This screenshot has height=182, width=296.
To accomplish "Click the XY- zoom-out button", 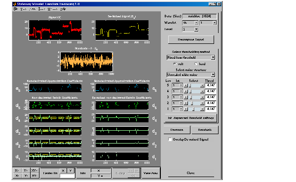I will (34, 176).
